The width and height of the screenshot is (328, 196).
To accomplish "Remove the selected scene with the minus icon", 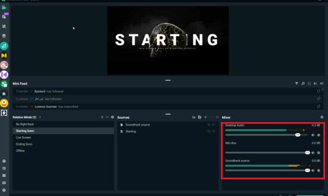I will click(x=107, y=117).
